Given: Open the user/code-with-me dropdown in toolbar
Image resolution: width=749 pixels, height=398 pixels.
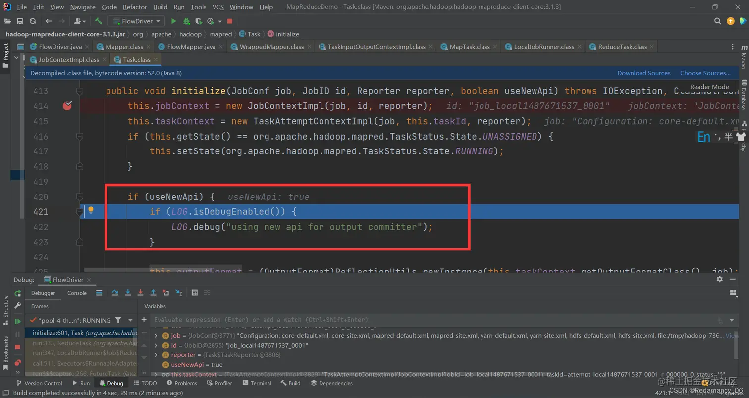Looking at the screenshot, I should [80, 21].
